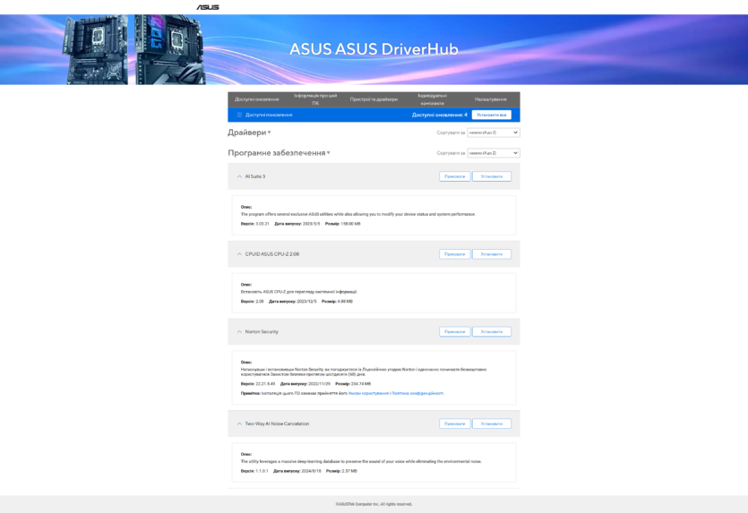Open the Індивідуальні комплекти tab
Image resolution: width=748 pixels, height=513 pixels.
[x=432, y=99]
